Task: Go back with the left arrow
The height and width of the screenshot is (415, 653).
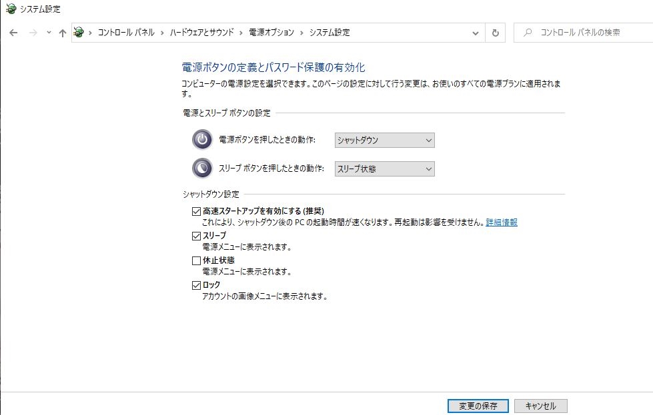Action: click(13, 33)
